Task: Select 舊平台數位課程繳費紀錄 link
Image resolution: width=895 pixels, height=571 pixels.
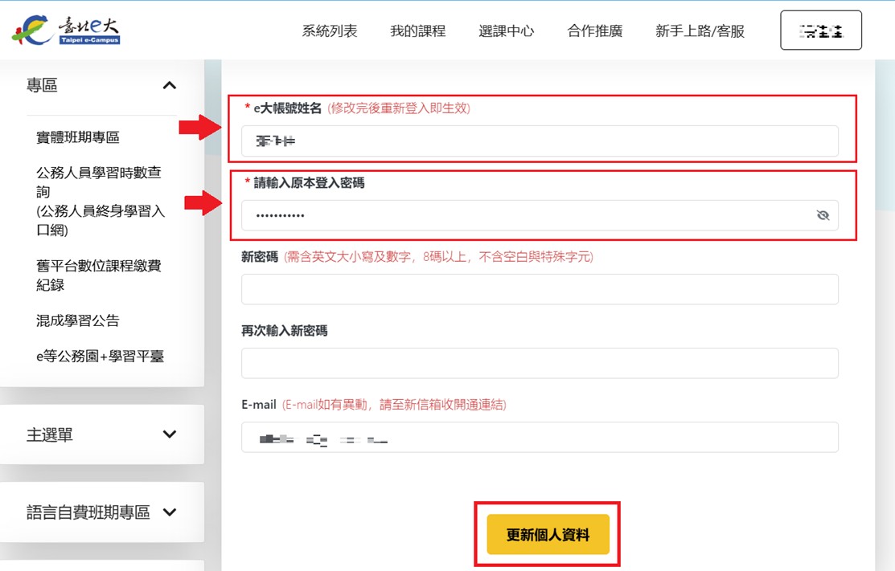Action: click(x=99, y=275)
